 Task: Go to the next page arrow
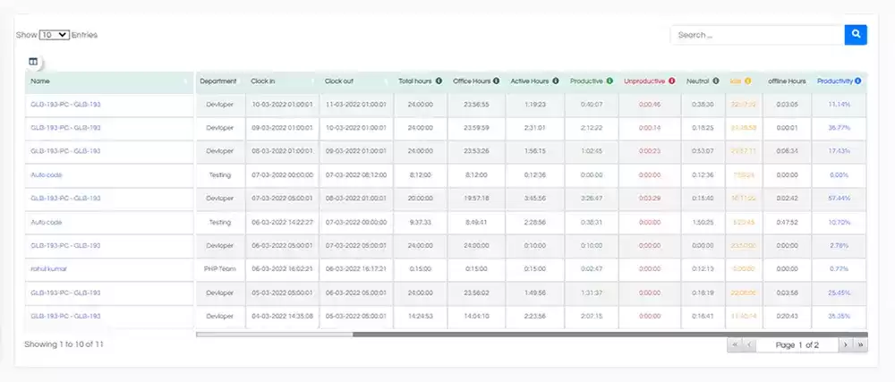pos(844,344)
